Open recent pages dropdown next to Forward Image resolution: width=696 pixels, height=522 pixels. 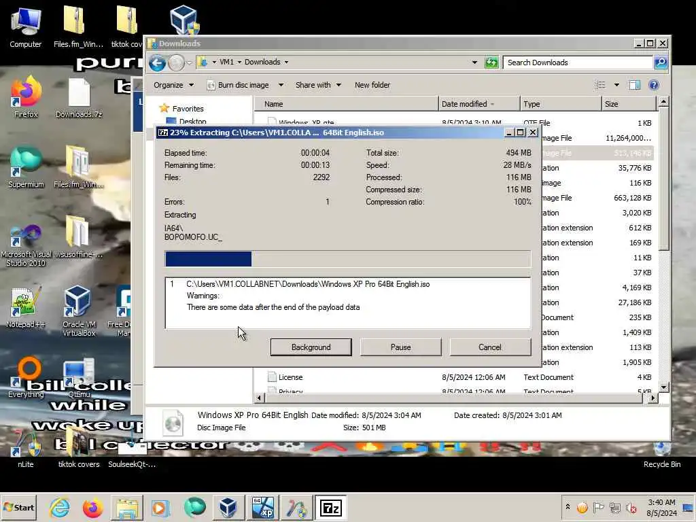pos(190,63)
